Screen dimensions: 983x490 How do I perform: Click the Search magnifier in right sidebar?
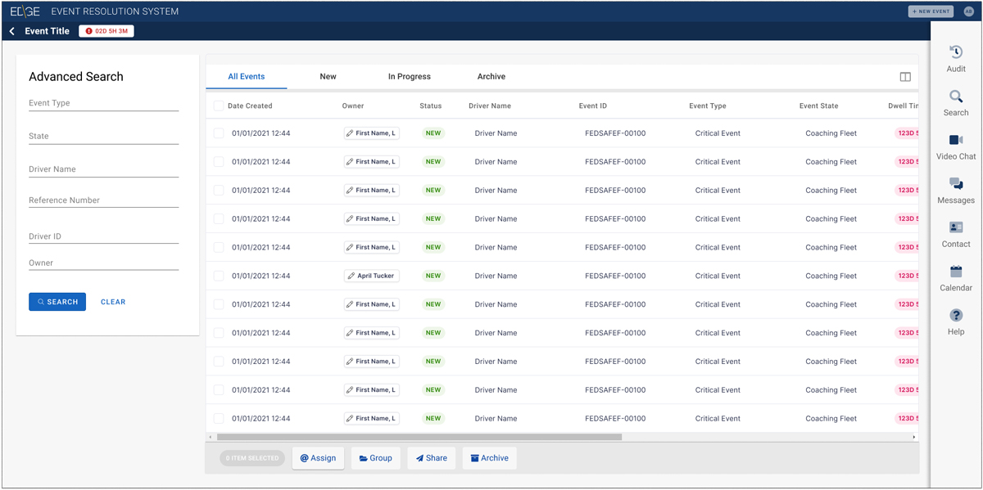[956, 97]
